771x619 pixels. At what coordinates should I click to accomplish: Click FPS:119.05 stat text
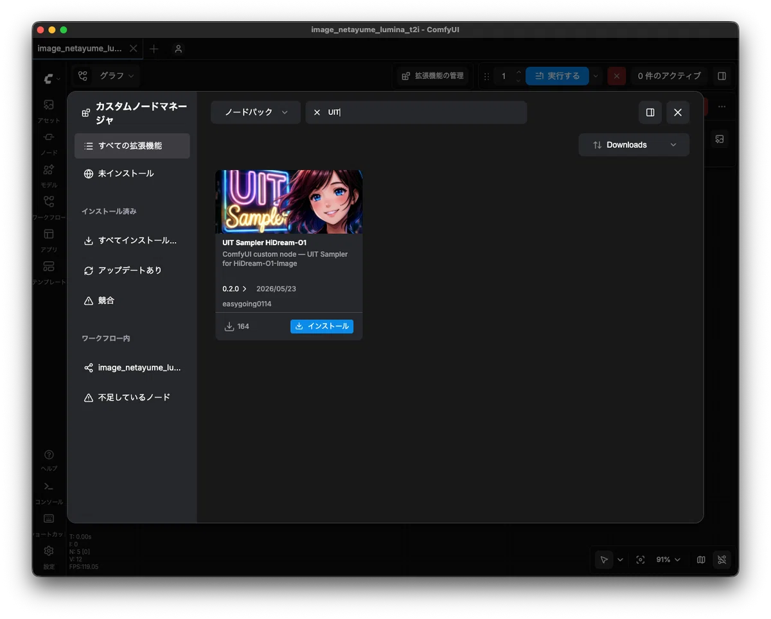coord(84,567)
